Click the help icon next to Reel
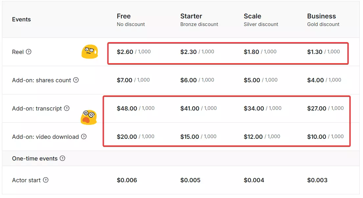This screenshot has width=363, height=198. [x=29, y=52]
